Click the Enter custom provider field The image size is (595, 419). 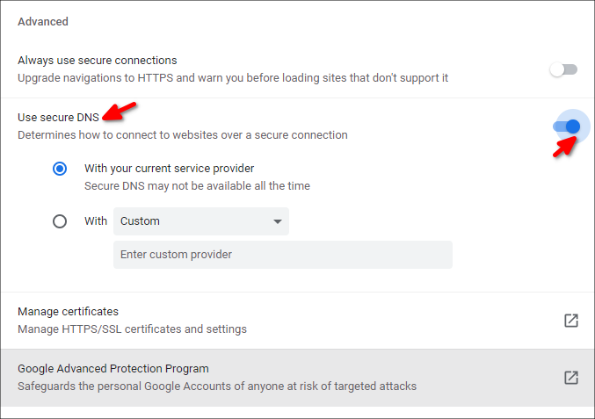coord(283,255)
